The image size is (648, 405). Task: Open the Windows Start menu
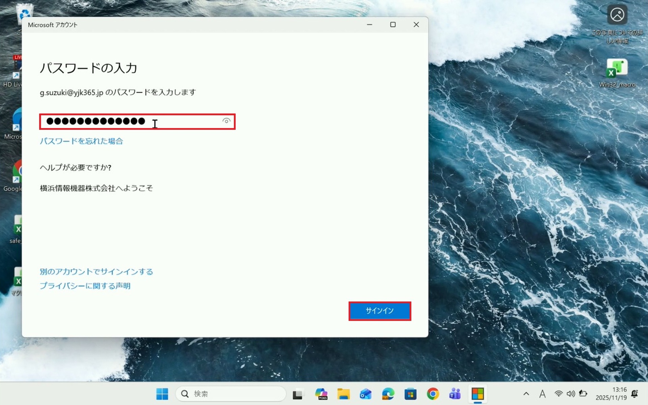point(162,394)
